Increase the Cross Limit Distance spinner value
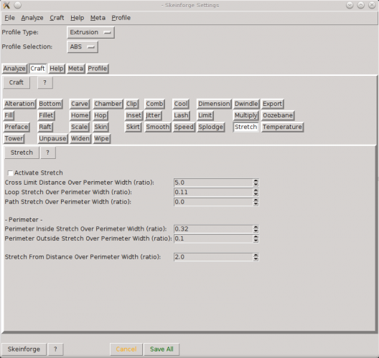This screenshot has width=379, height=358. click(256, 181)
